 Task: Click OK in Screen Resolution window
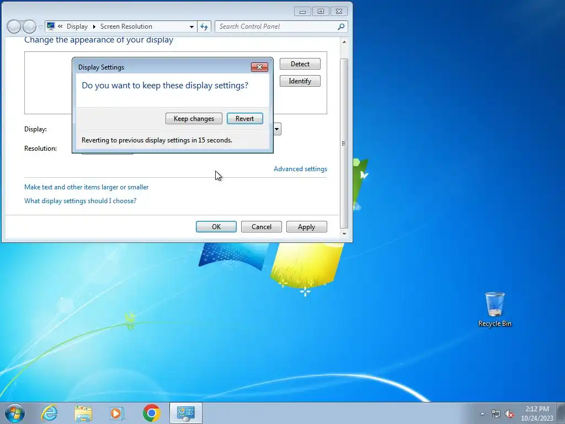[216, 227]
